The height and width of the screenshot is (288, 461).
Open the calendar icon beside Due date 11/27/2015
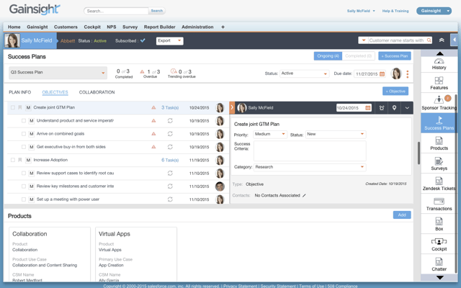(382, 74)
